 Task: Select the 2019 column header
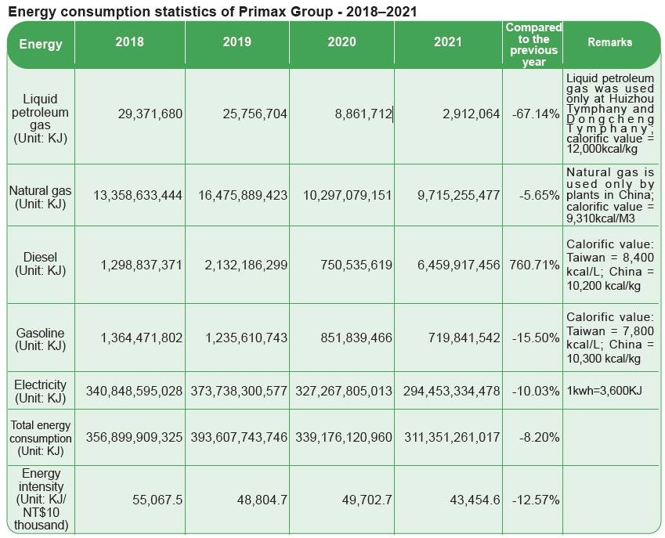pyautogui.click(x=236, y=45)
